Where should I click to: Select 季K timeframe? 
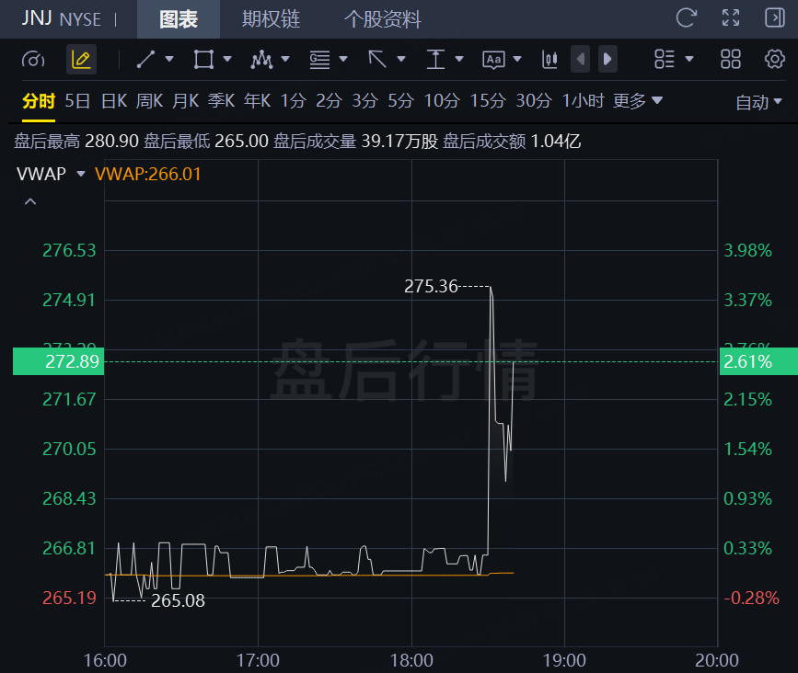(222, 101)
